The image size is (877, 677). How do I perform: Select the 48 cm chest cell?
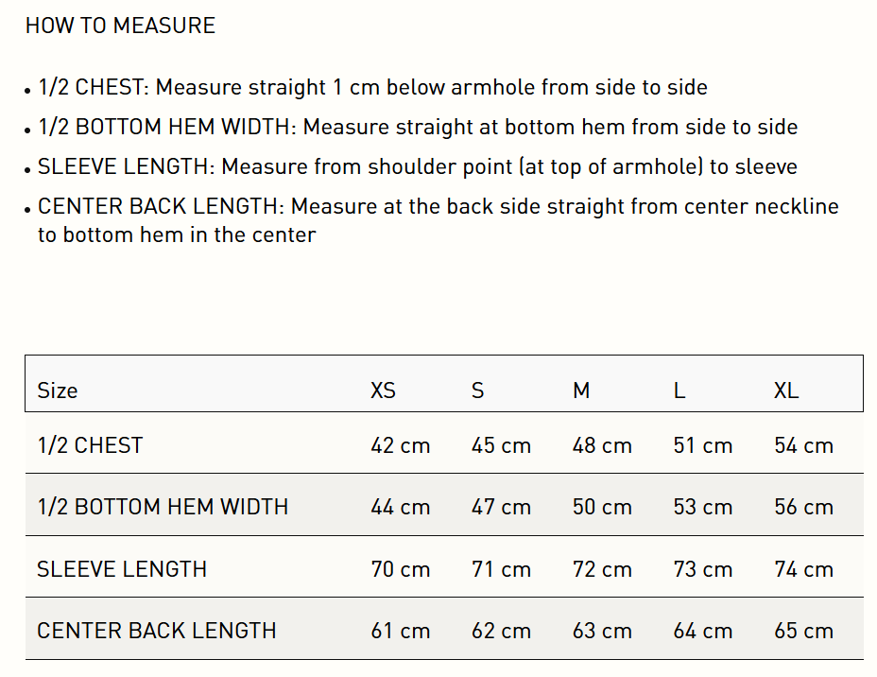(602, 445)
